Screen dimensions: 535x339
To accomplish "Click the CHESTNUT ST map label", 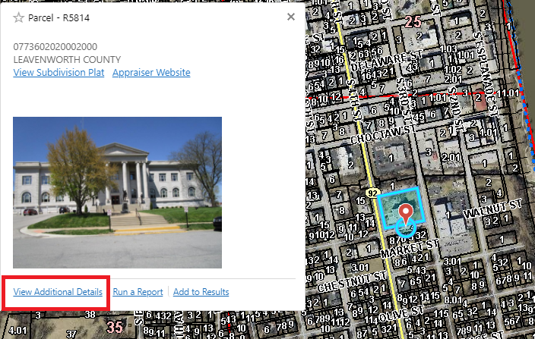I will point(352,282).
